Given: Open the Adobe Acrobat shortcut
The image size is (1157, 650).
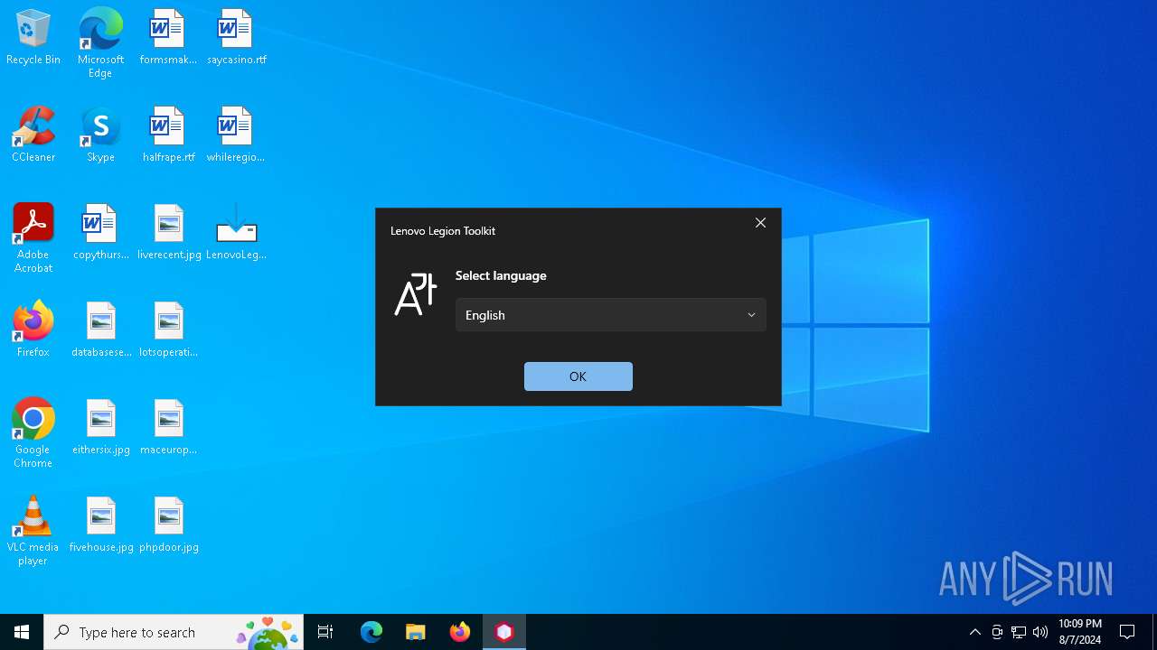Looking at the screenshot, I should coord(33,238).
